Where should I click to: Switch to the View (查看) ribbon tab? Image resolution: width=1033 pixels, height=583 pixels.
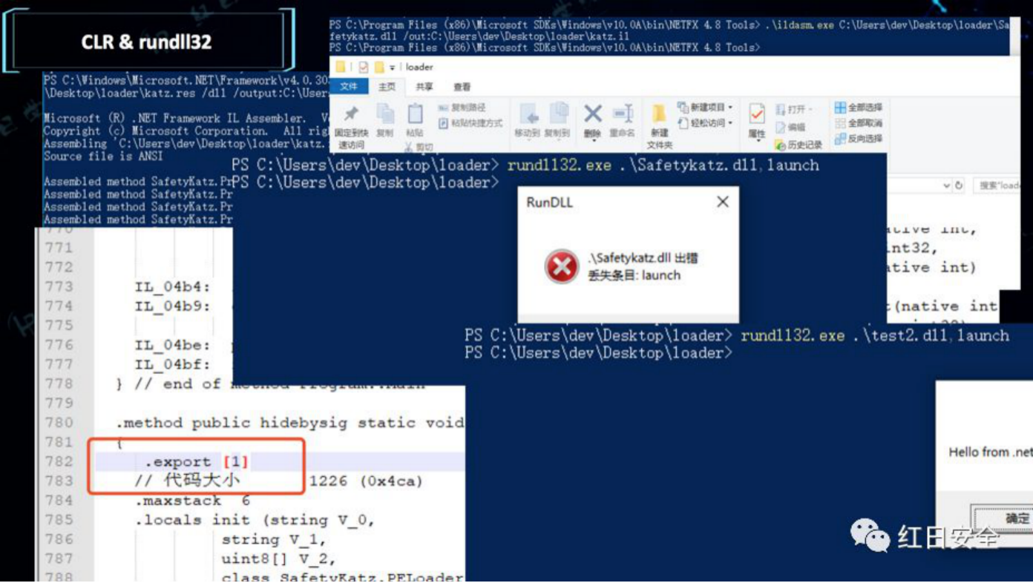[462, 87]
